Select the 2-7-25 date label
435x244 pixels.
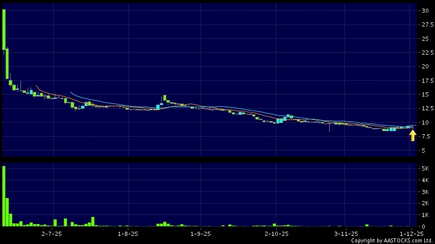point(52,234)
